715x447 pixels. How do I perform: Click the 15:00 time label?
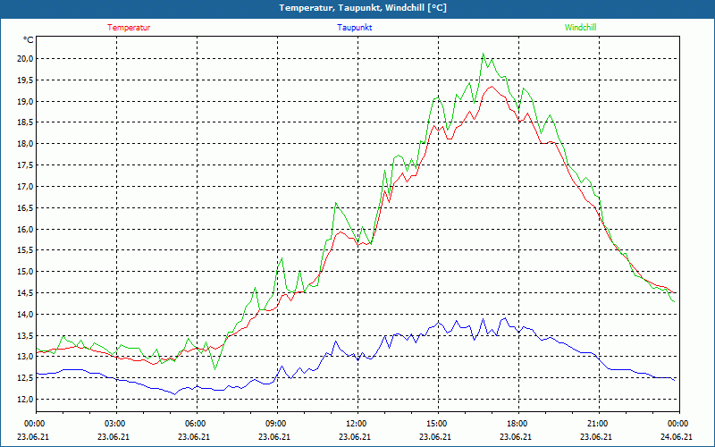point(439,424)
